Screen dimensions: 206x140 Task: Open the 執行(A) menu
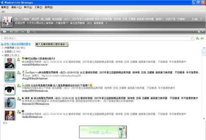tap(28, 7)
